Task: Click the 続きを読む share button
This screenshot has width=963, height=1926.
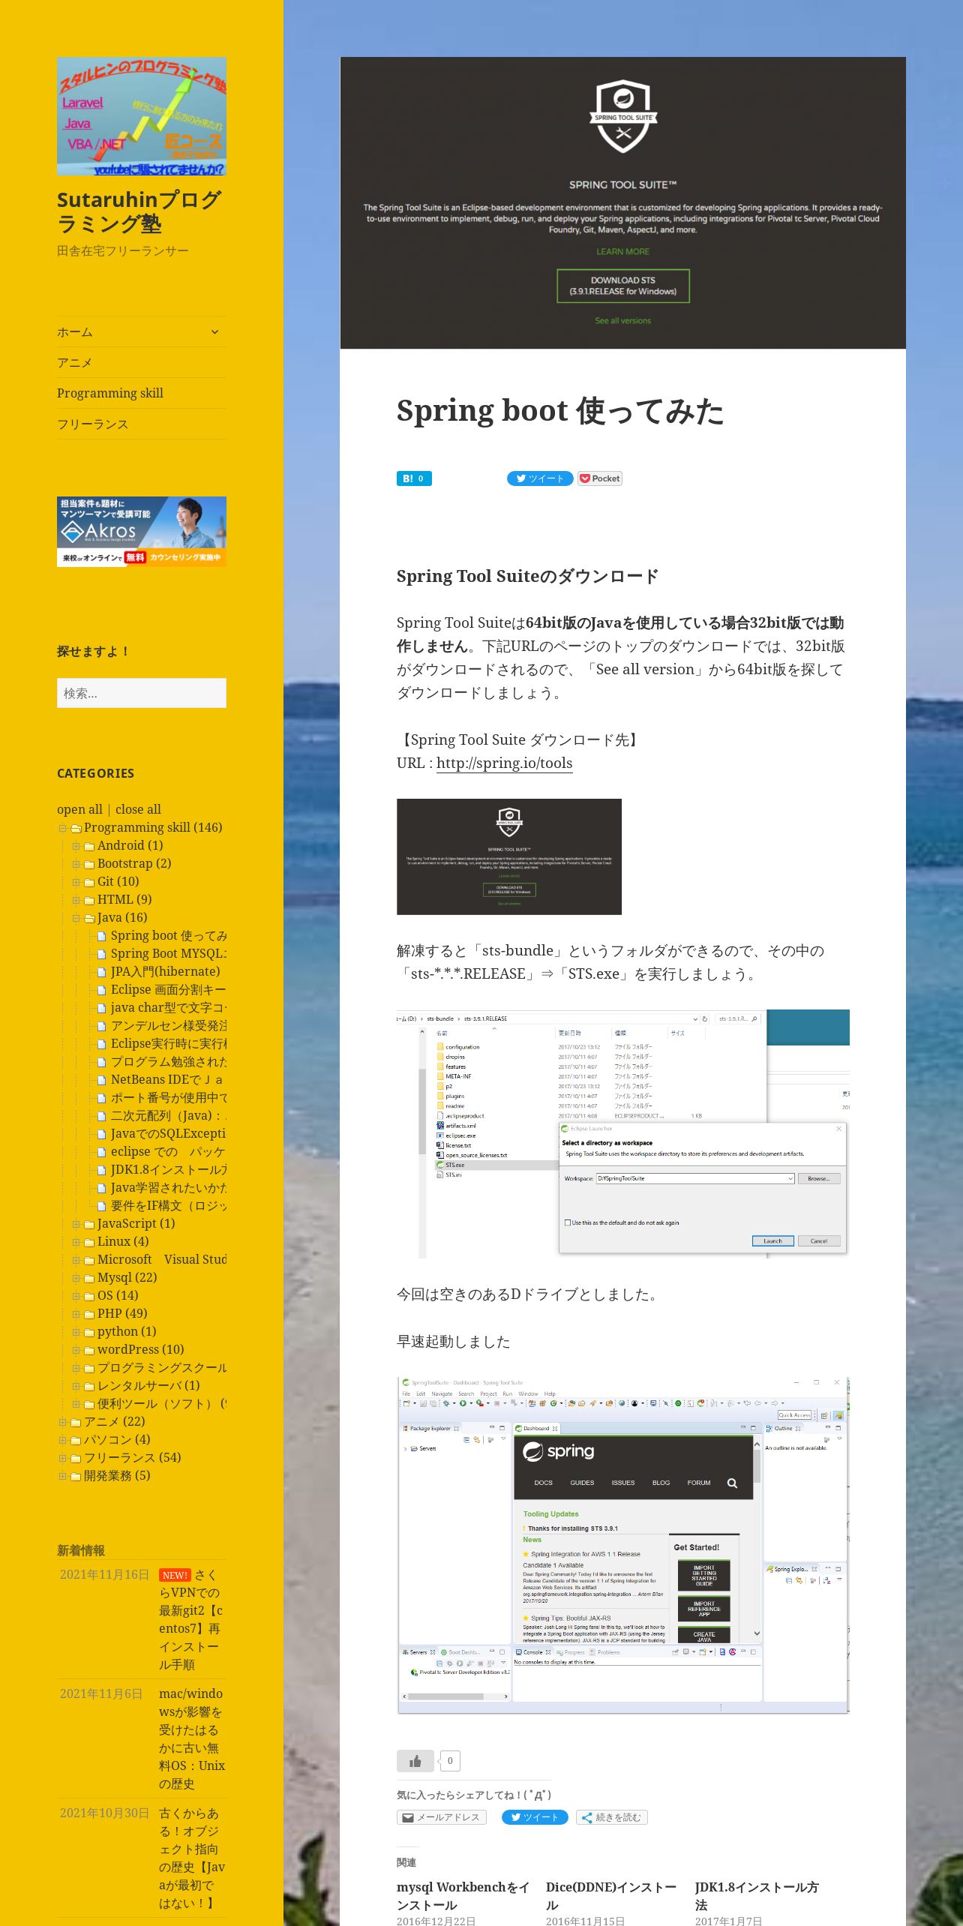Action: [x=611, y=1817]
